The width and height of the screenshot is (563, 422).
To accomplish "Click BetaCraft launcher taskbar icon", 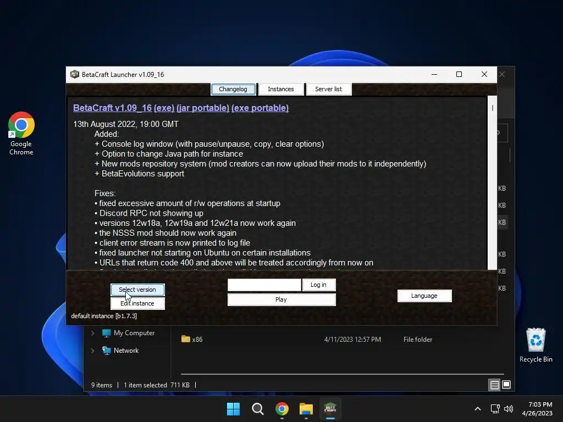I will (330, 409).
